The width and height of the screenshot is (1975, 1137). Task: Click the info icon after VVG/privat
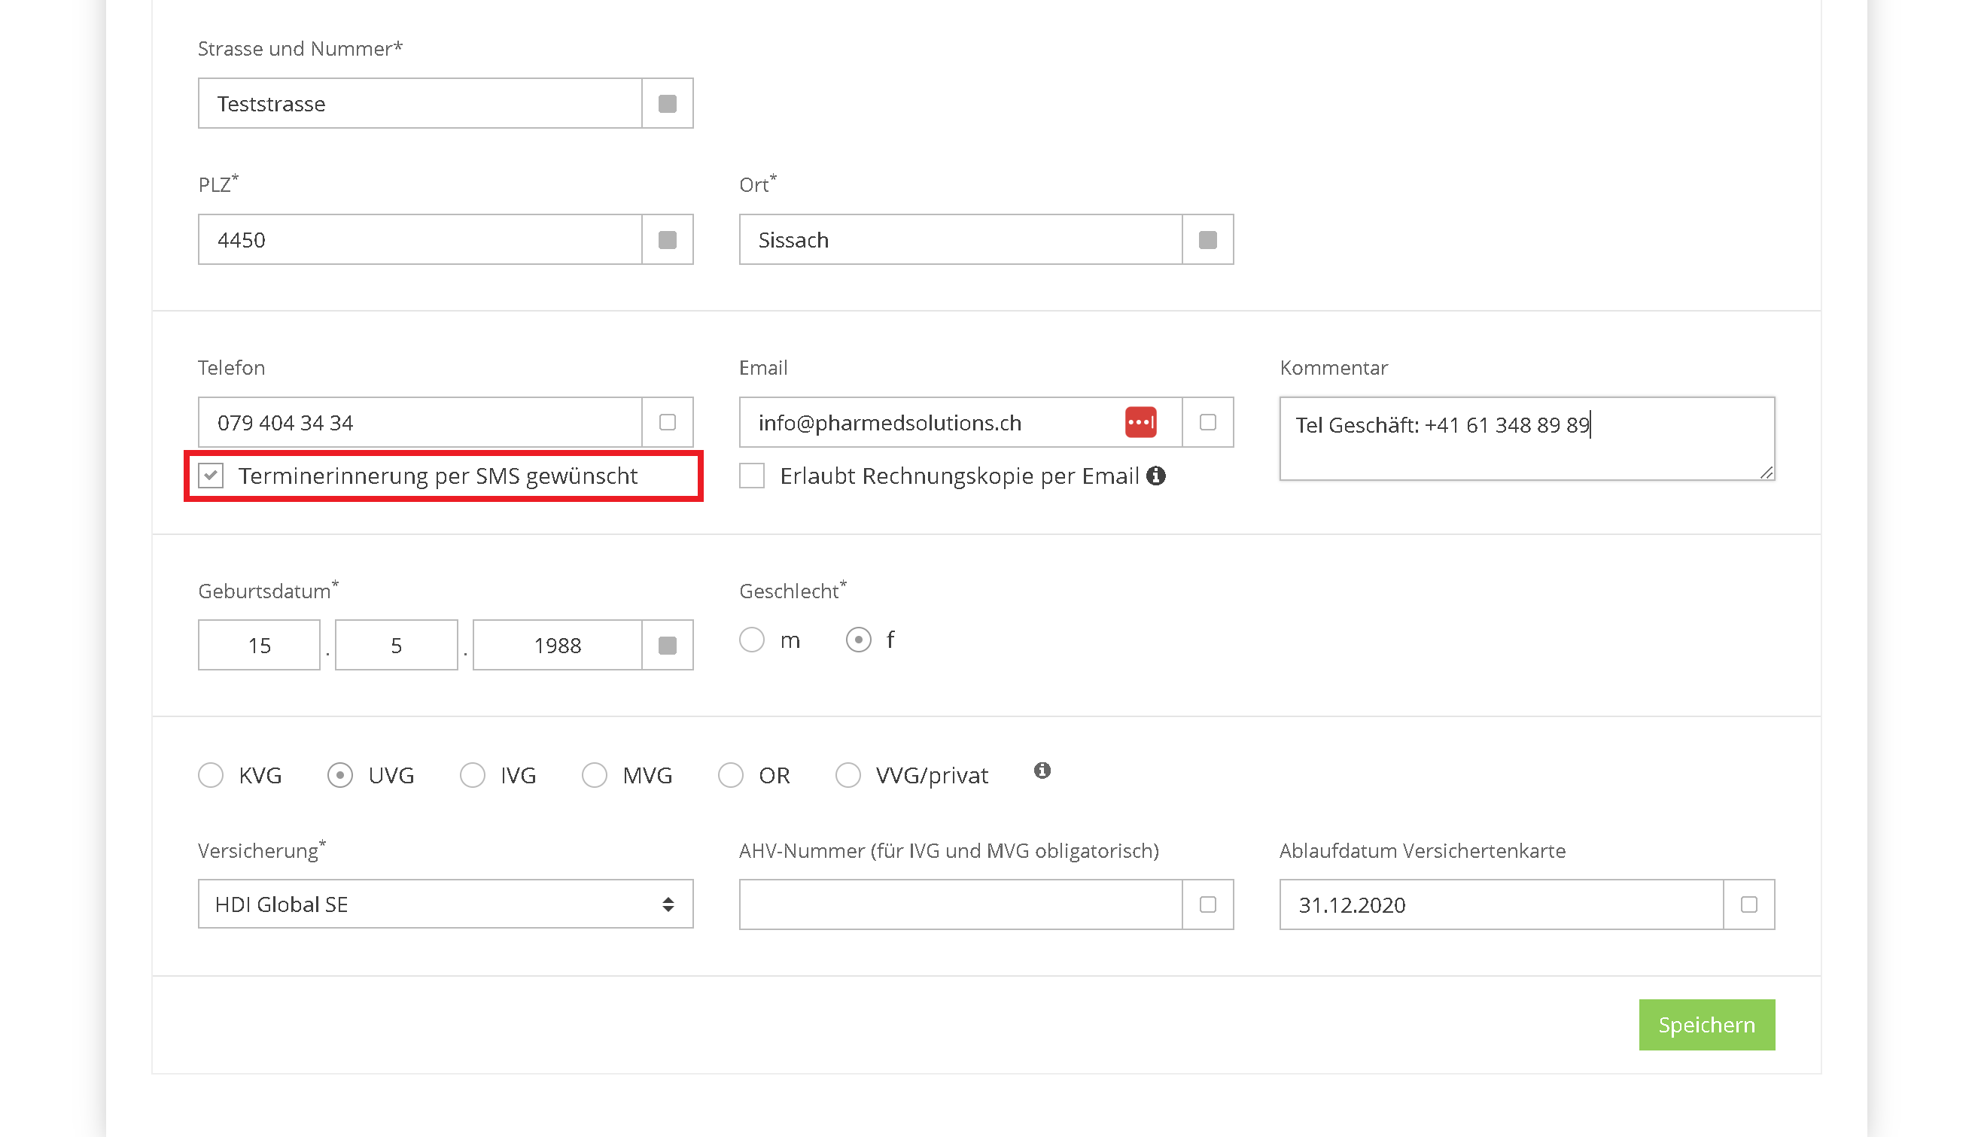point(1042,771)
